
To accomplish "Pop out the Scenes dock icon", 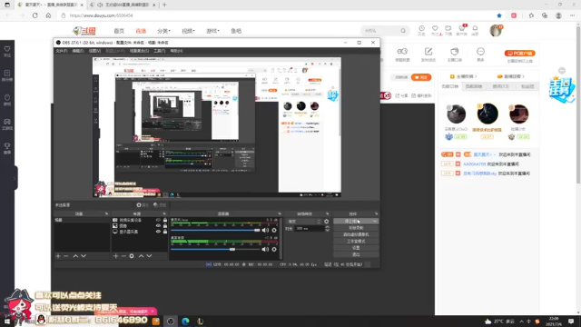I will point(107,214).
